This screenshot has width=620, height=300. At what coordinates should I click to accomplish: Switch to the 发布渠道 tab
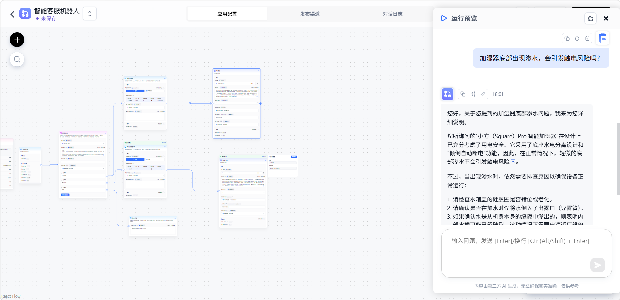(310, 14)
